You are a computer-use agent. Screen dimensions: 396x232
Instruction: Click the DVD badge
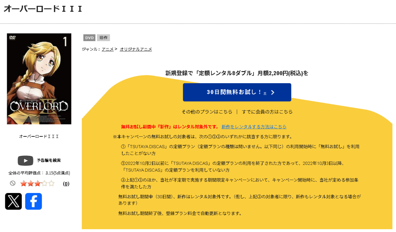[89, 38]
